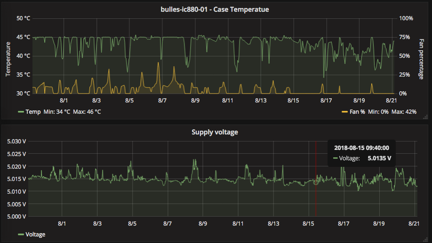Toggle the Fan % series in the legend
Viewport: 432px width, 243px height.
click(x=357, y=112)
